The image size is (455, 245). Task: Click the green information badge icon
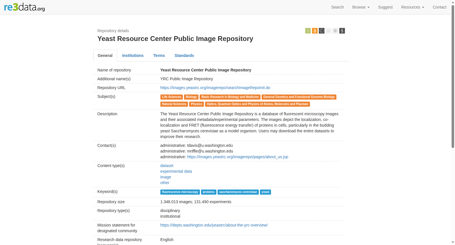pyautogui.click(x=308, y=31)
